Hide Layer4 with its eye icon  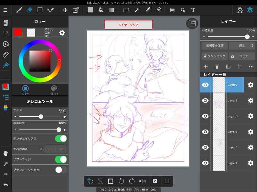[205, 148]
